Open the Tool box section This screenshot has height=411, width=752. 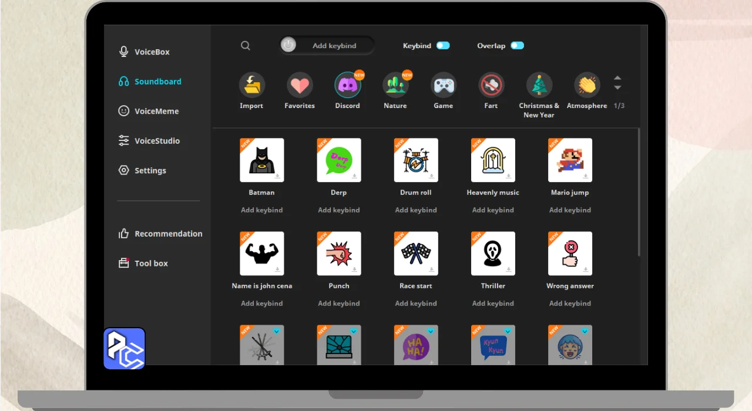[151, 264]
